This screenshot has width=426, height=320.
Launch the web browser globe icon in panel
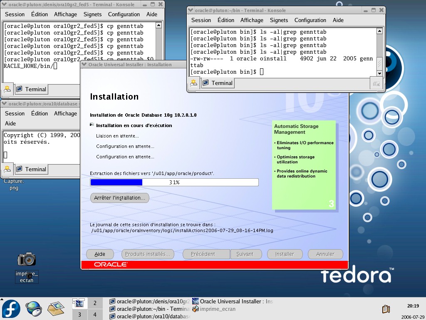pyautogui.click(x=34, y=309)
